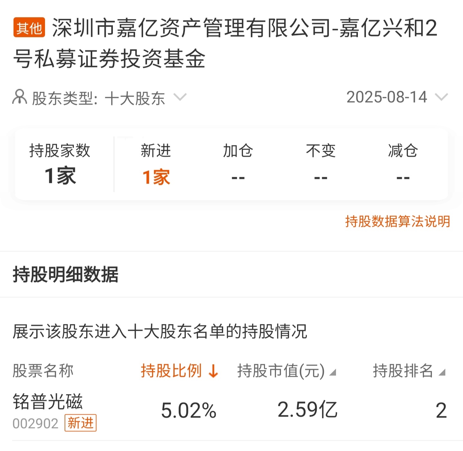Click sort triangle next to 持股排名
Viewport: 463px width, 451px height.
pyautogui.click(x=442, y=373)
